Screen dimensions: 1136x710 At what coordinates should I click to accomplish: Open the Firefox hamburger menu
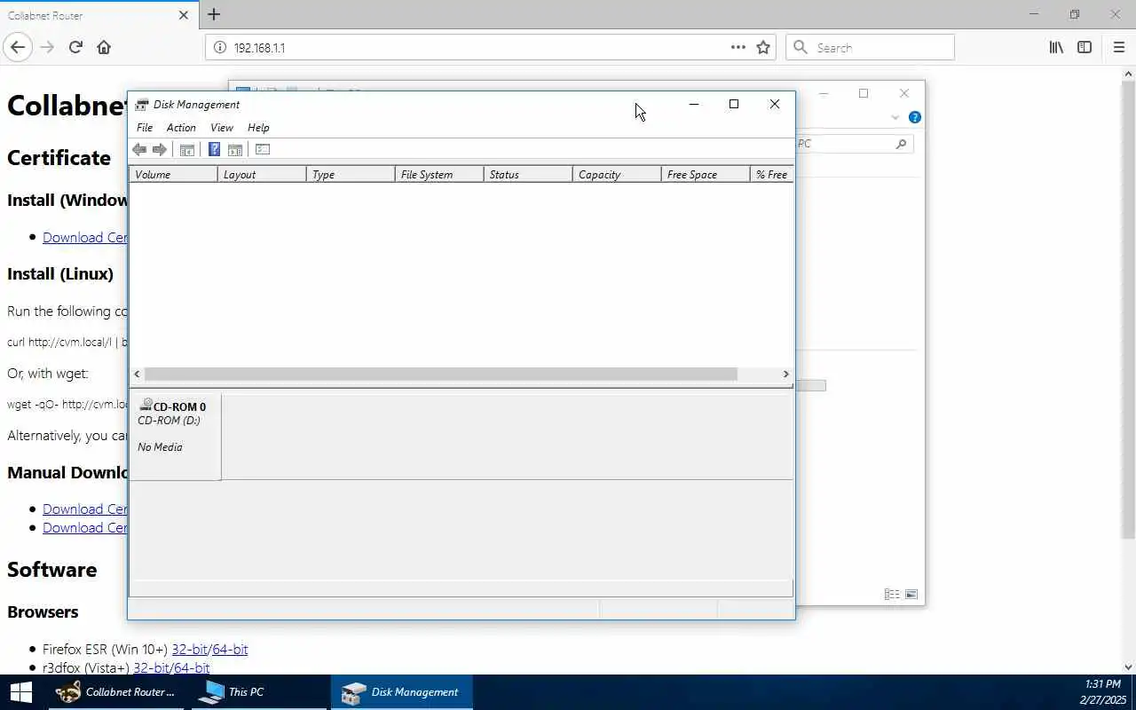(1118, 47)
